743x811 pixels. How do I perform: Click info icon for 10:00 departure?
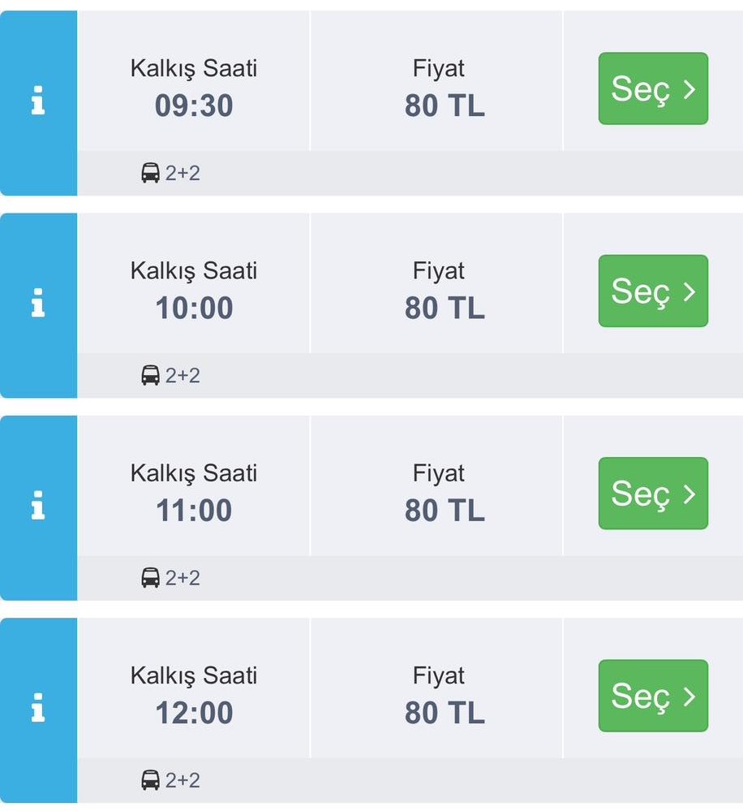pos(38,305)
